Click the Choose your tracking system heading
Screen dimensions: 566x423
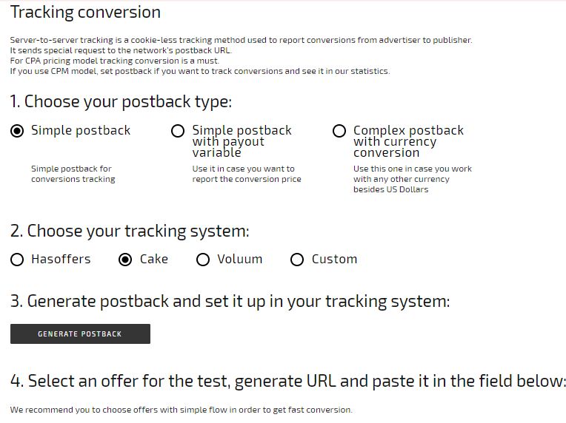130,231
